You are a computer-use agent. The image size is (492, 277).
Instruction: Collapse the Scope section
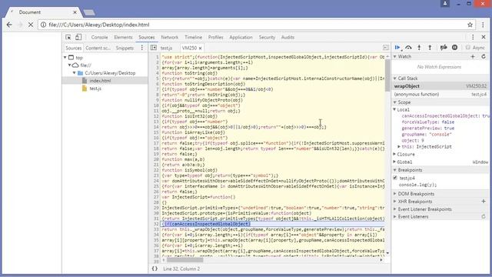395,102
